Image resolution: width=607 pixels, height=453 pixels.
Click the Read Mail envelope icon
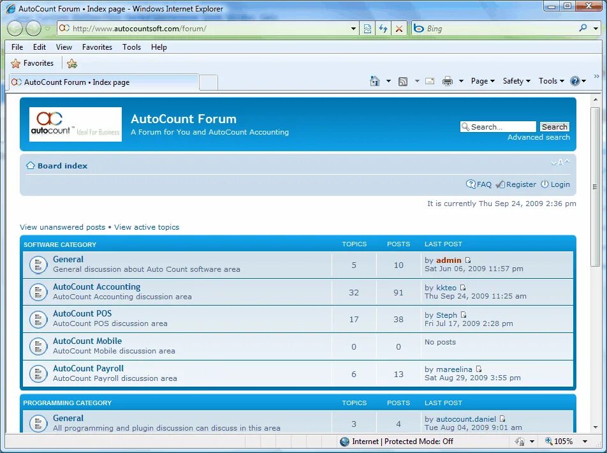430,81
